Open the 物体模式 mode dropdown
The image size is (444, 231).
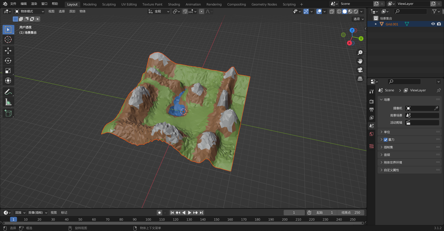(29, 12)
